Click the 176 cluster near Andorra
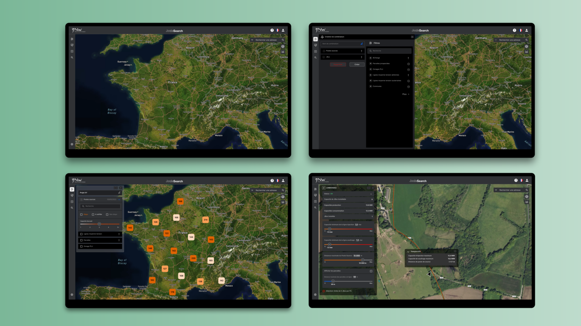Viewport: 581px width, 326px height. coord(172,292)
